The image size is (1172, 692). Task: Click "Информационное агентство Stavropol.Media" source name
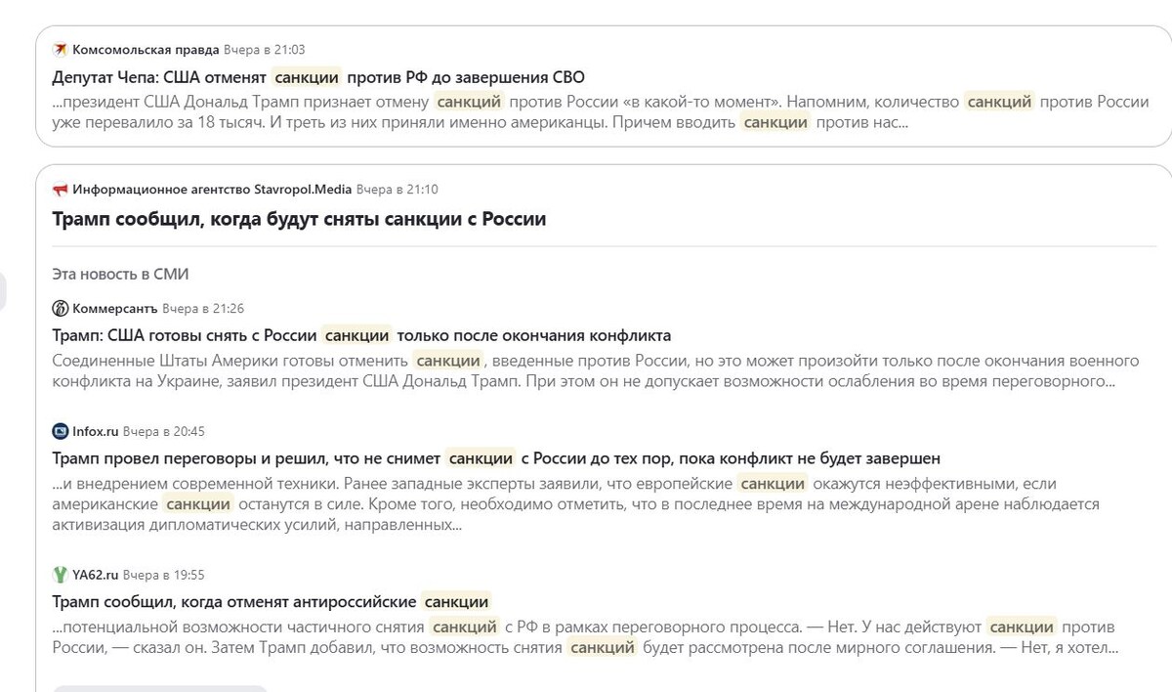pos(212,189)
